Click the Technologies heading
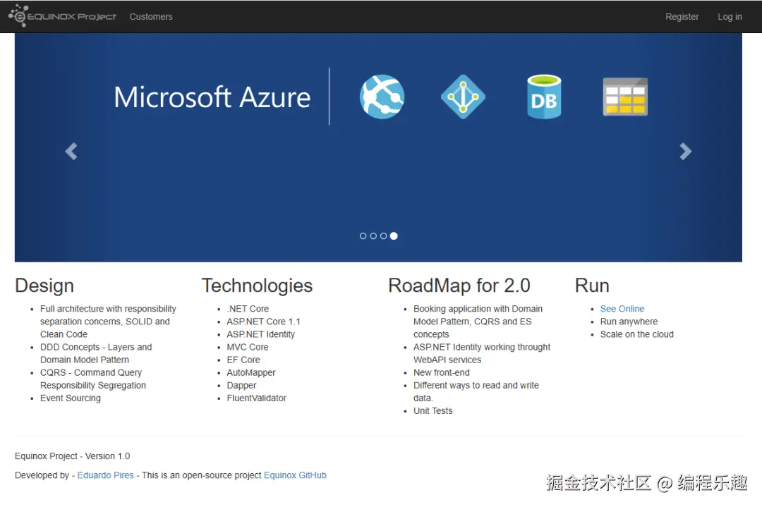Screen dimensions: 762x507 (257, 286)
